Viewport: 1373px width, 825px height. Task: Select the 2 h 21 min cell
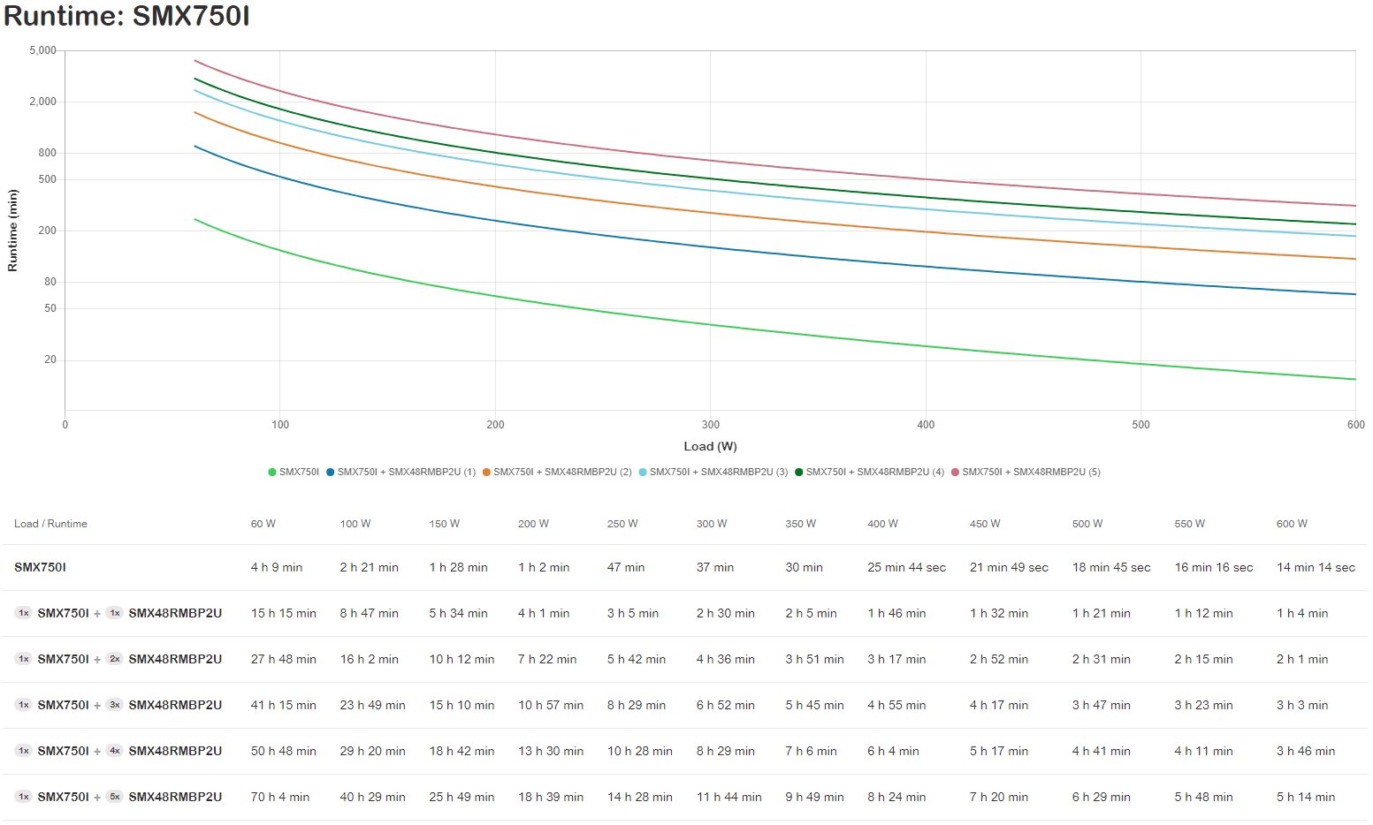370,567
